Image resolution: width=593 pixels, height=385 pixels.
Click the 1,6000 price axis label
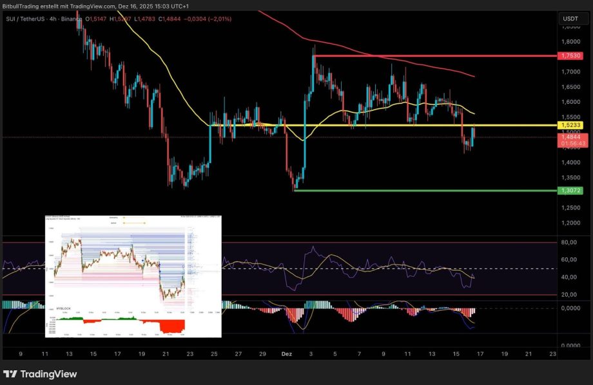(x=571, y=102)
